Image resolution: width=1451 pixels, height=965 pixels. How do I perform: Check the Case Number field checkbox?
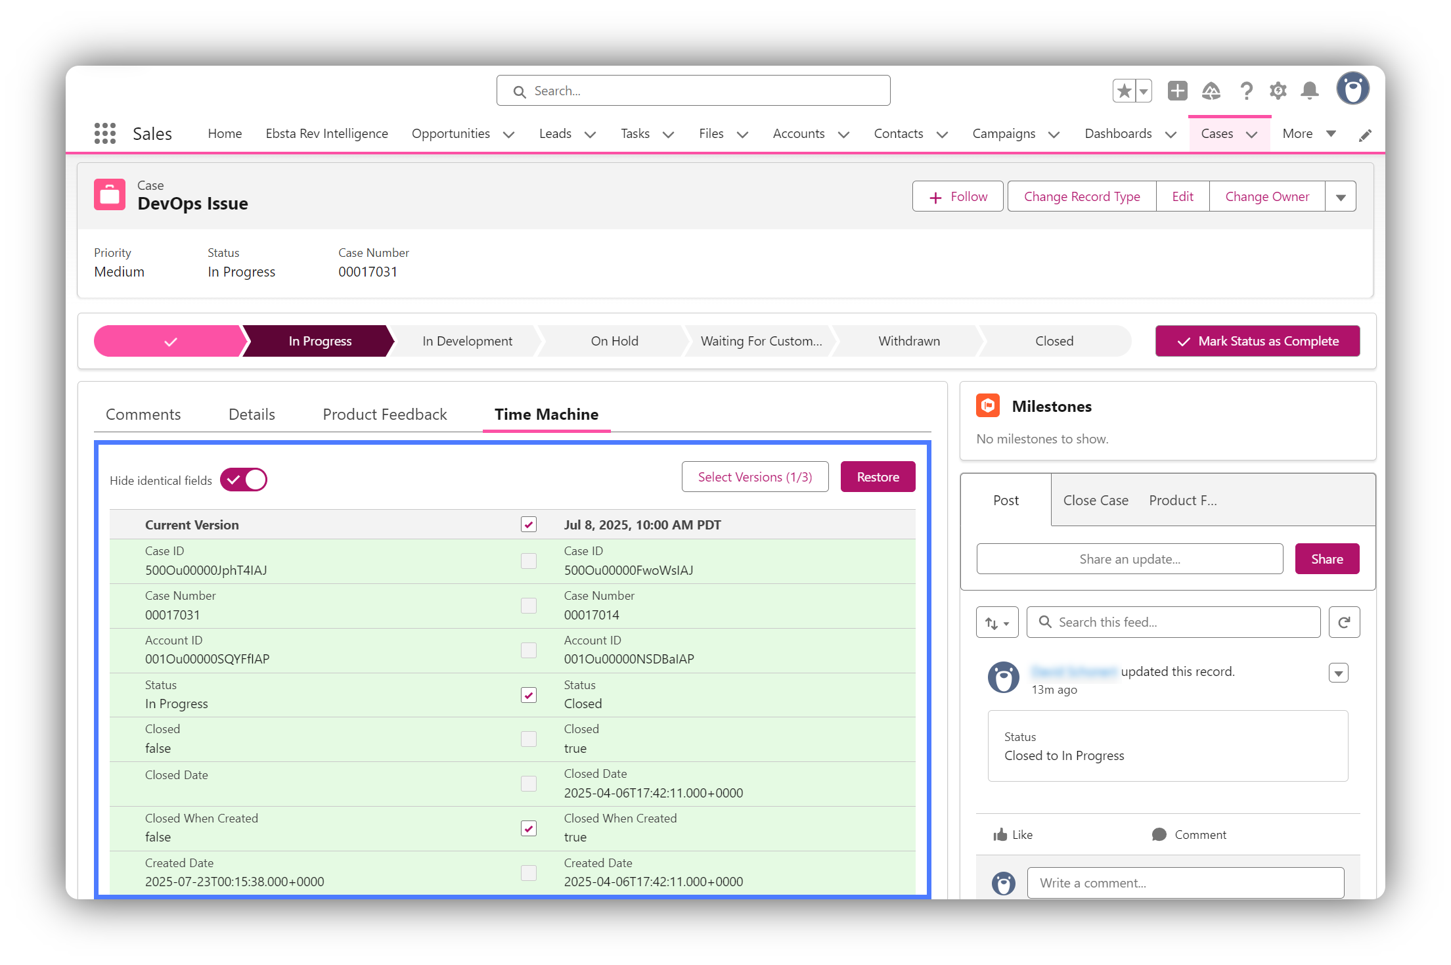(x=529, y=606)
